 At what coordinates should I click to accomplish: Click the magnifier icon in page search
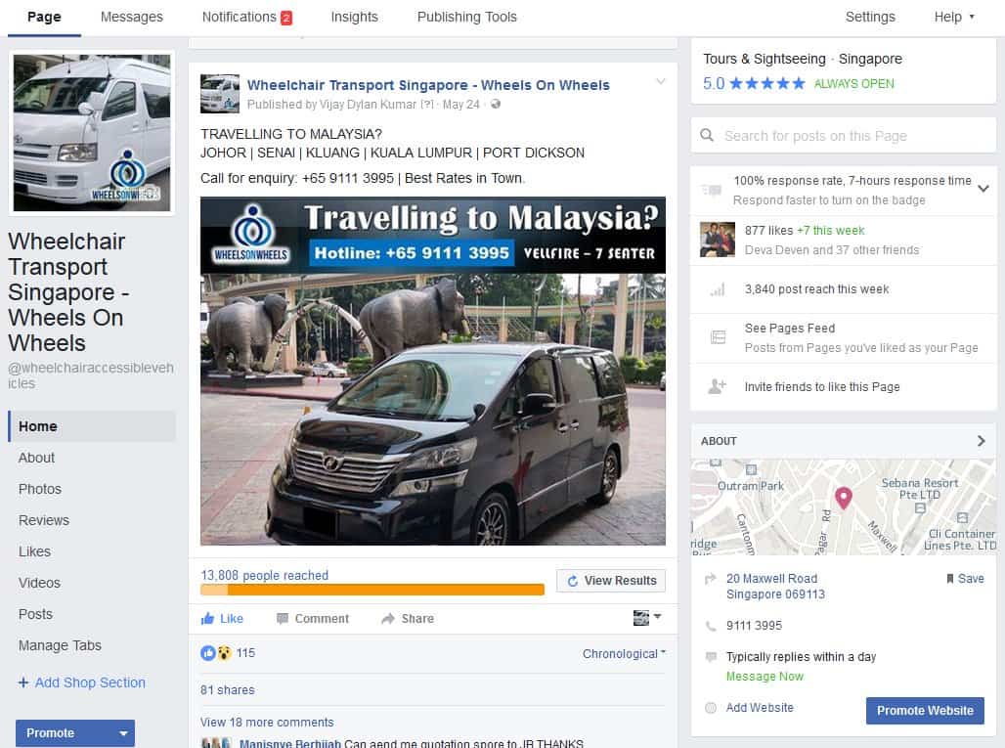click(x=708, y=136)
